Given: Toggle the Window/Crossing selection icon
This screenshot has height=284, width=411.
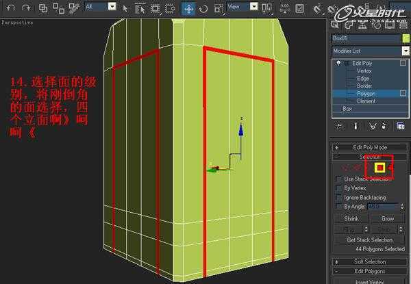Looking at the screenshot, I should pyautogui.click(x=170, y=9).
